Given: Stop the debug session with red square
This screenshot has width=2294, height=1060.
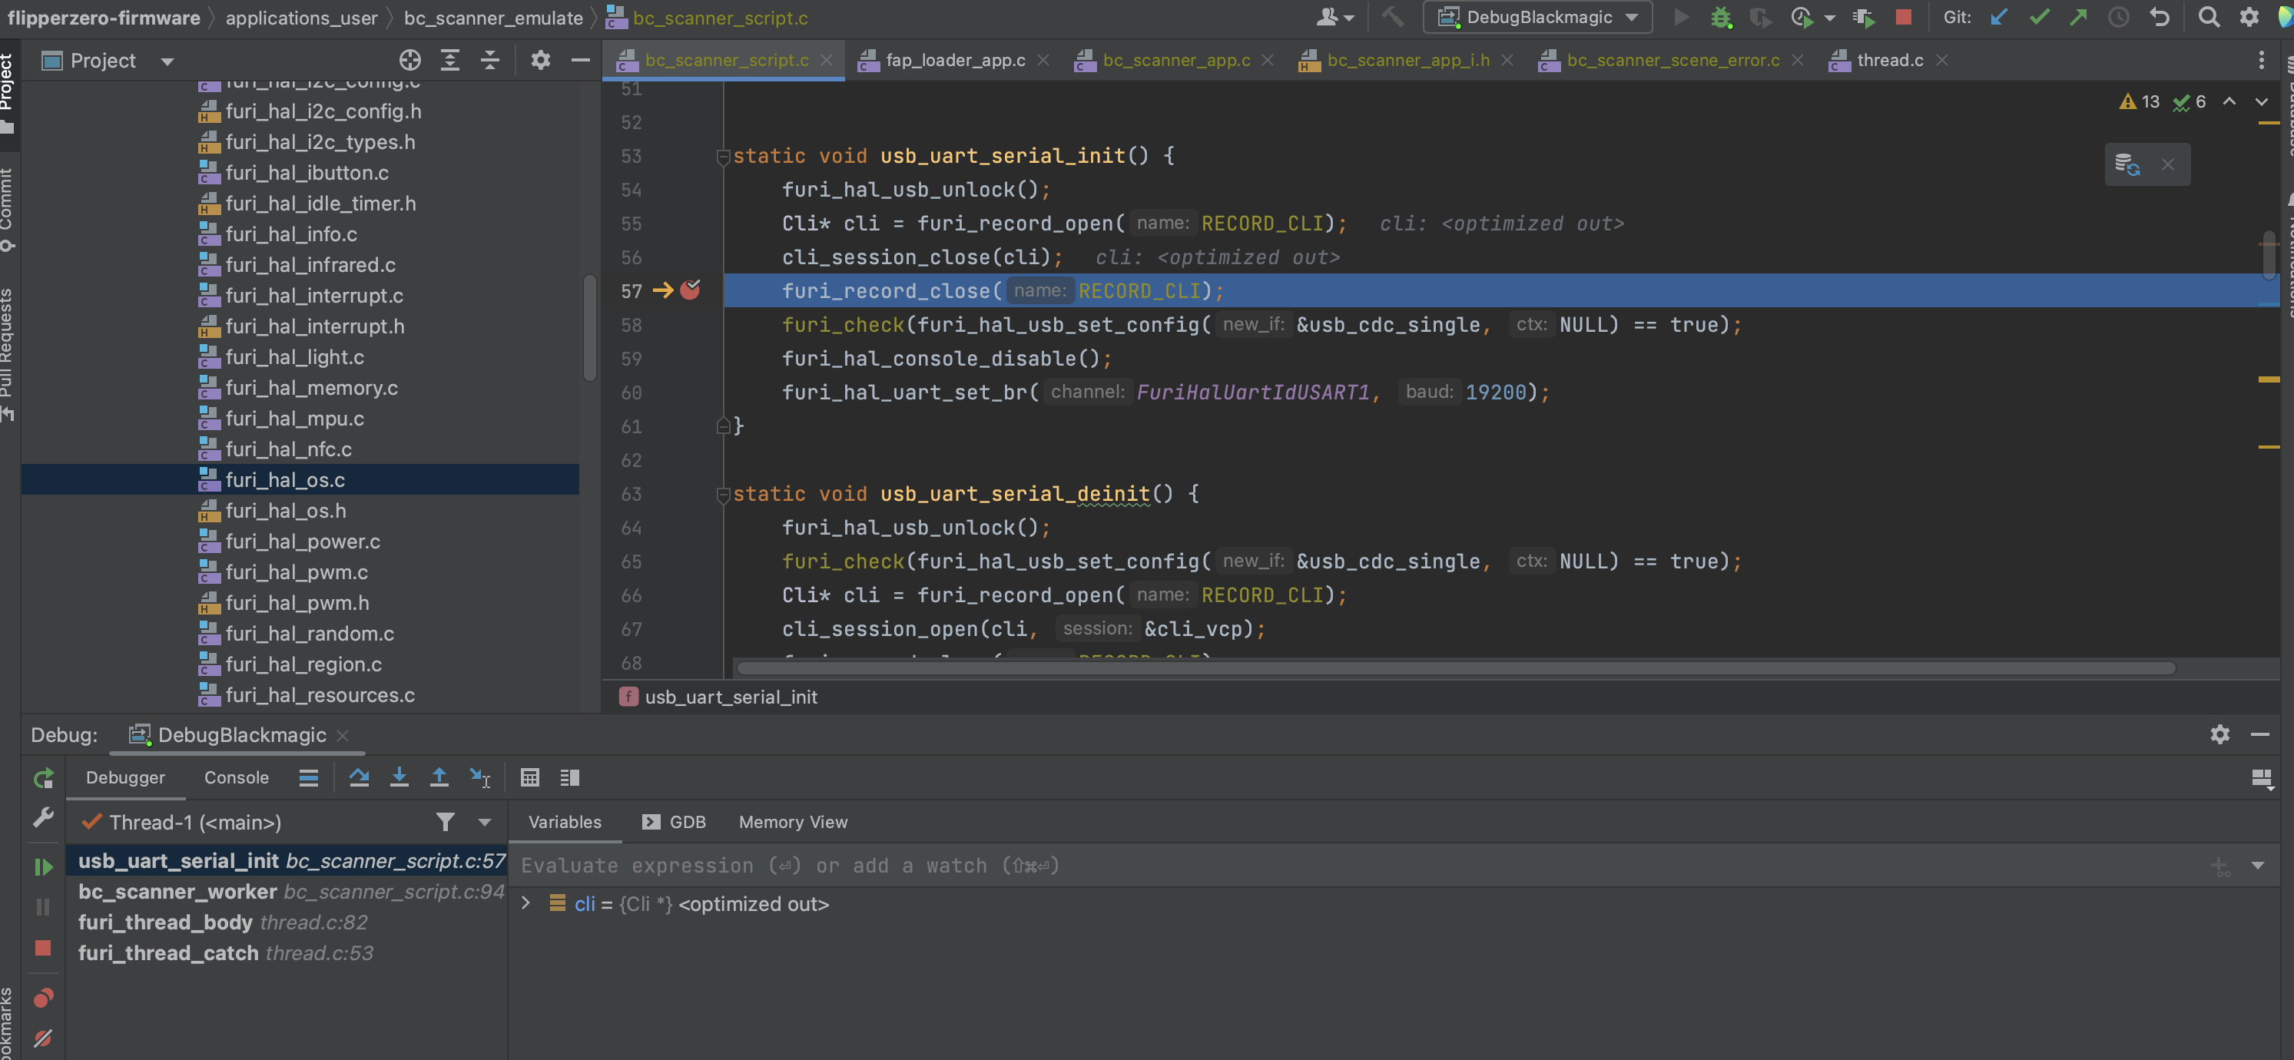Looking at the screenshot, I should (43, 948).
